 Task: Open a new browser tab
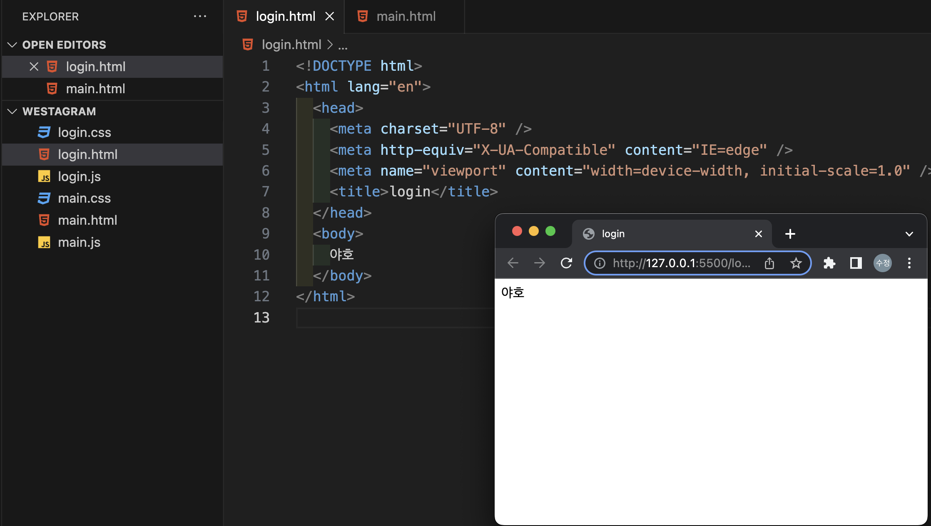pyautogui.click(x=790, y=234)
